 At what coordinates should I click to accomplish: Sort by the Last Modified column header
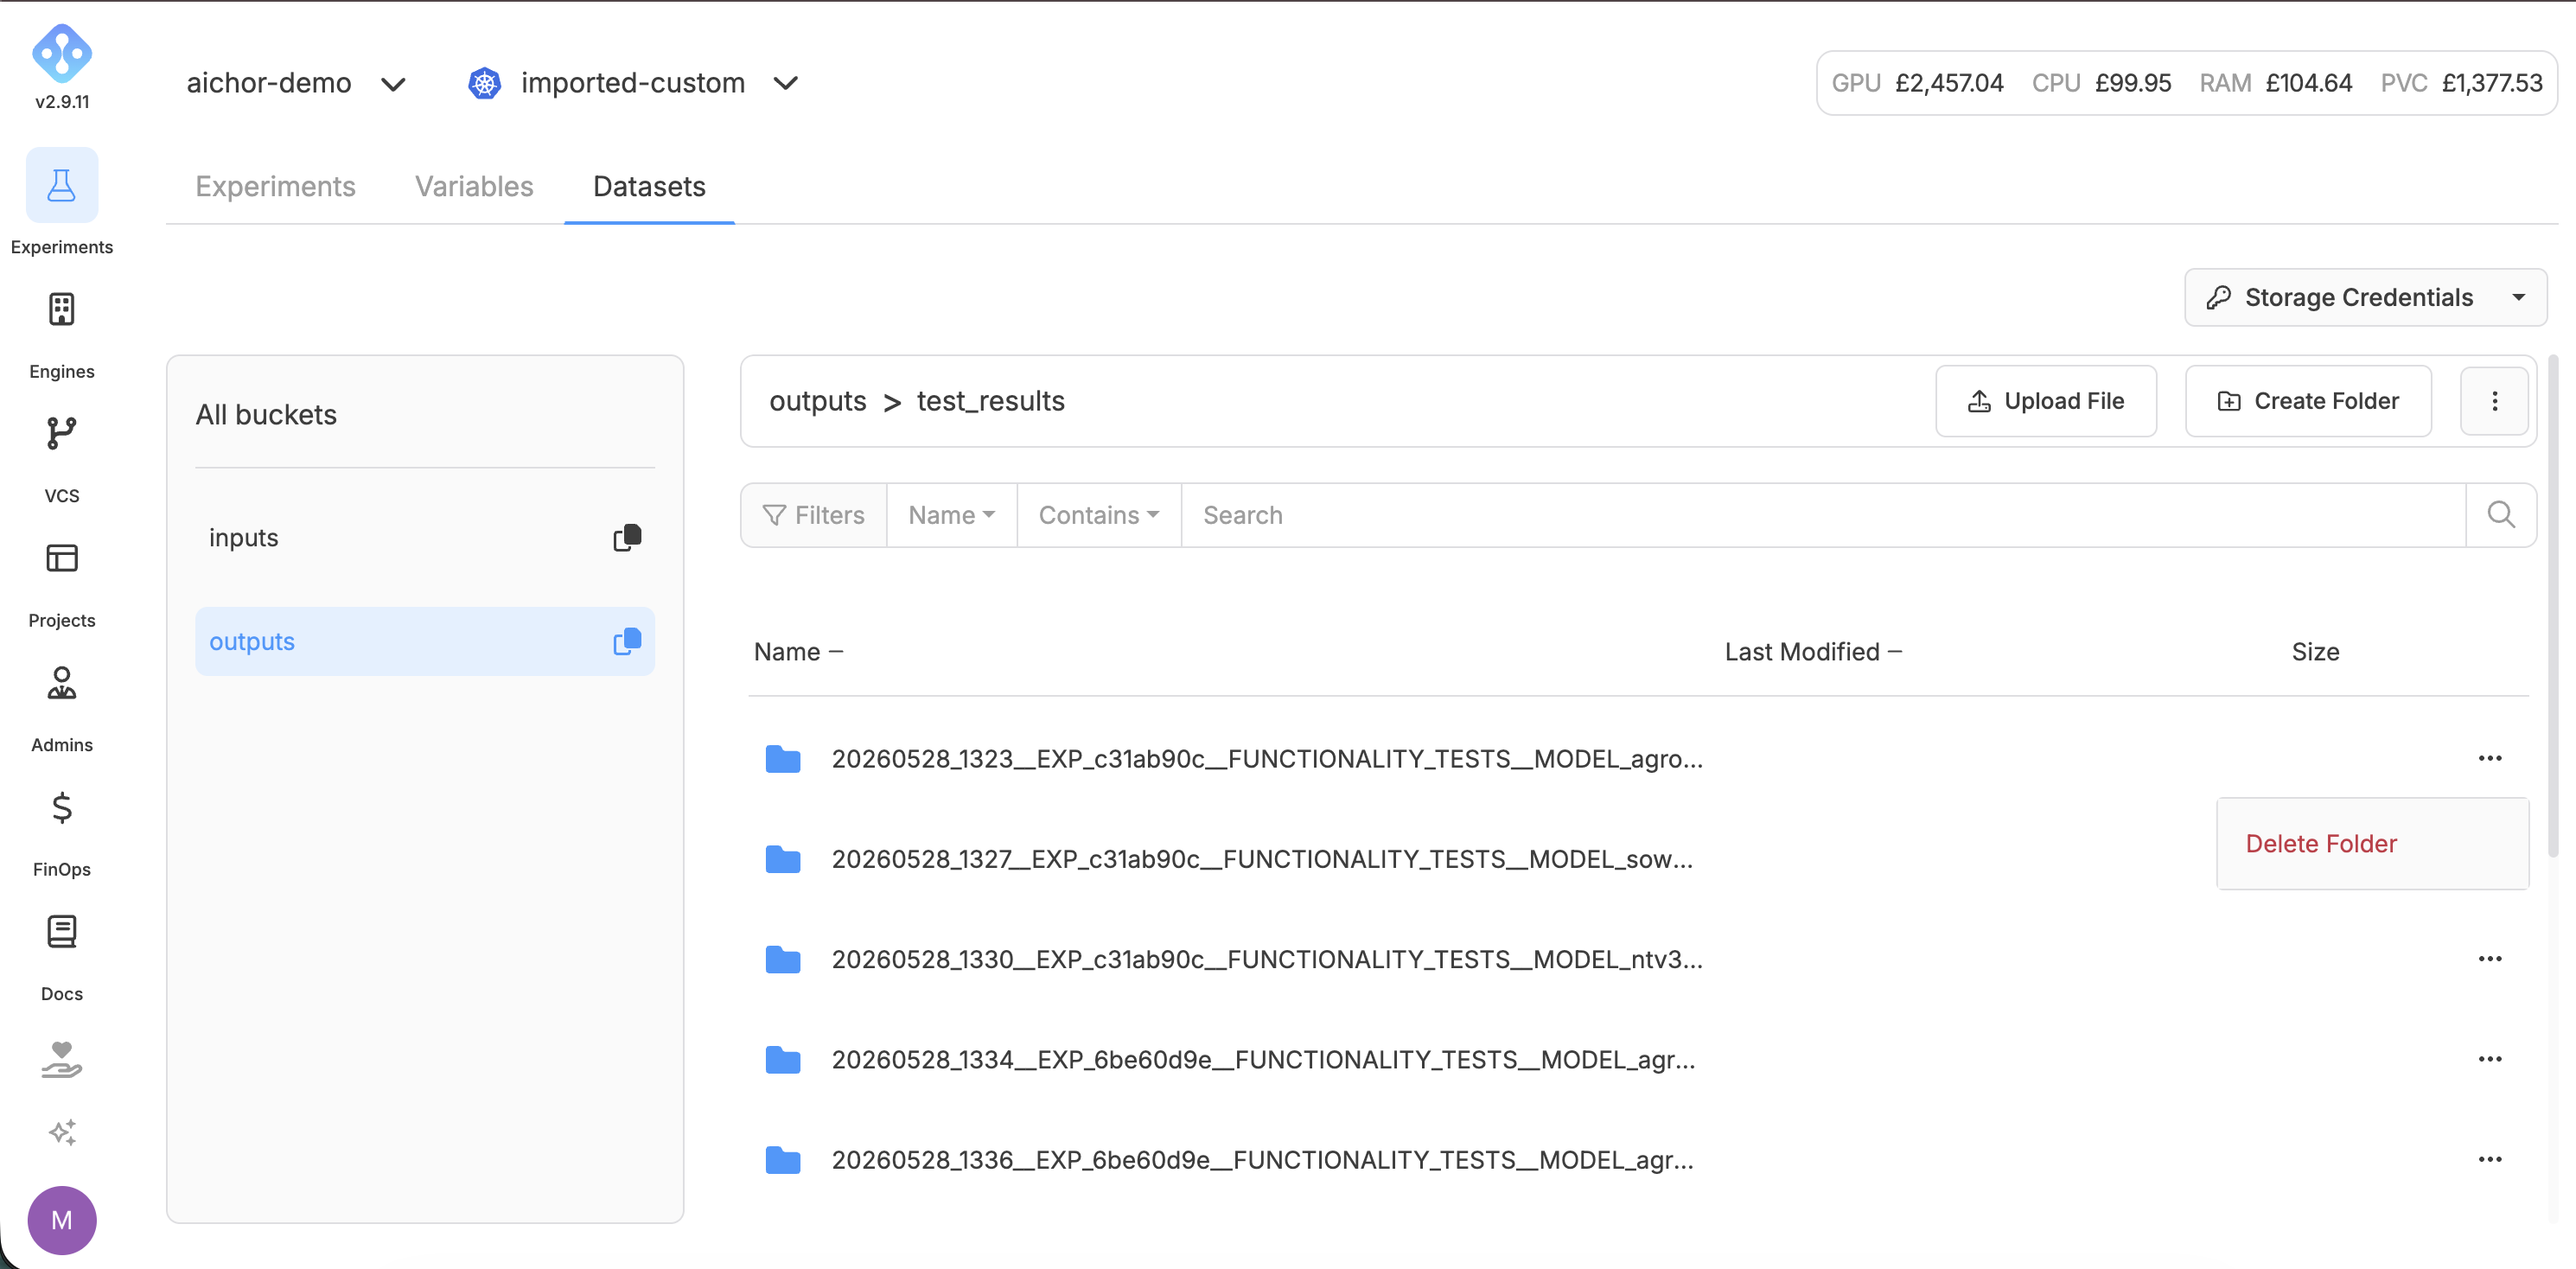coord(1813,652)
